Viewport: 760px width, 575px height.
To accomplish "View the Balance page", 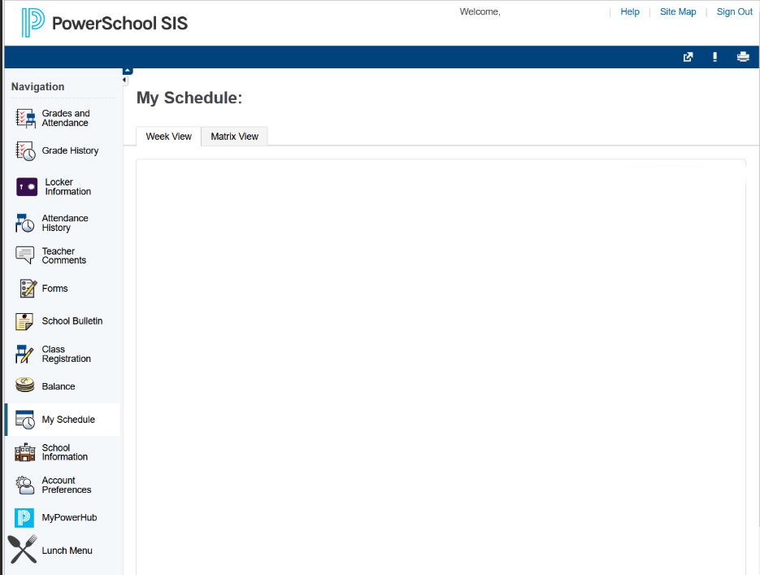I will [x=54, y=386].
